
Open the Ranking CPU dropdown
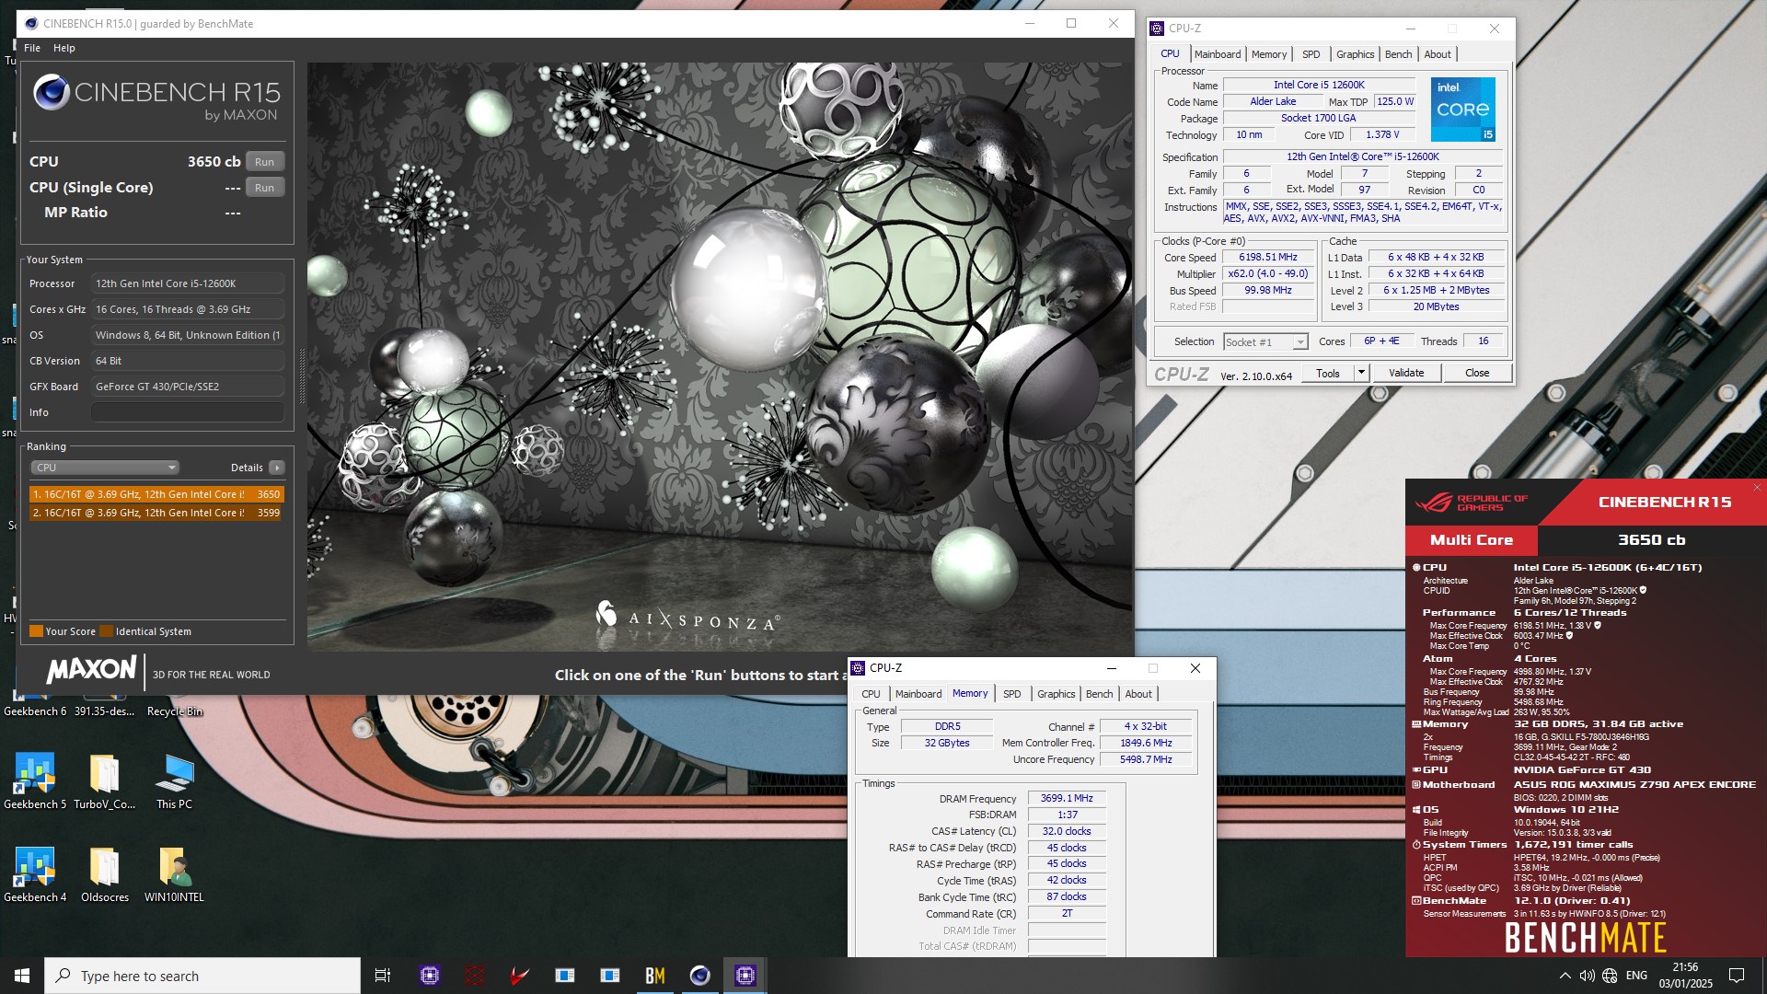[104, 468]
